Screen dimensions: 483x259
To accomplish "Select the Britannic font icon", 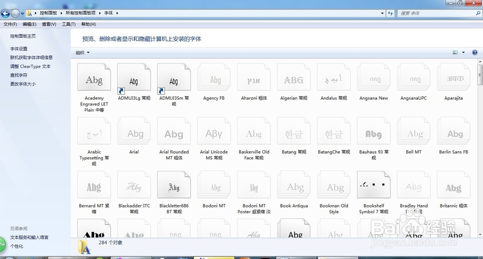I will click(454, 185).
